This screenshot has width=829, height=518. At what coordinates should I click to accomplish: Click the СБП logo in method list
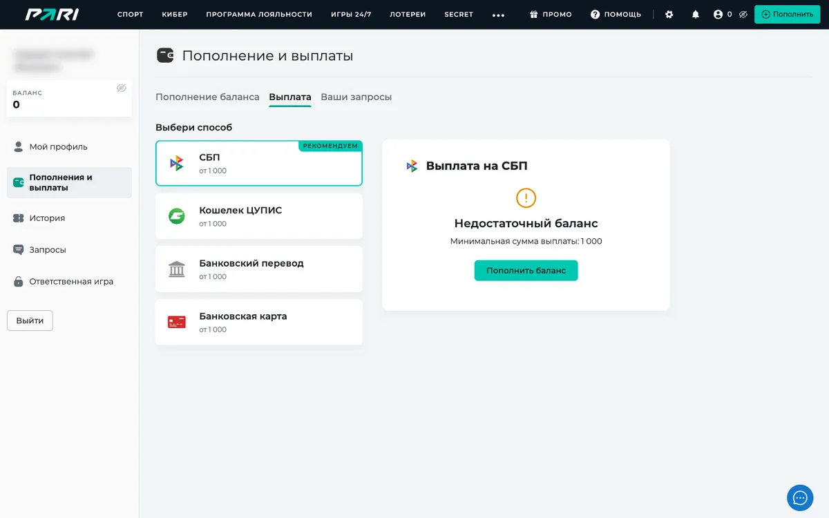tap(177, 164)
